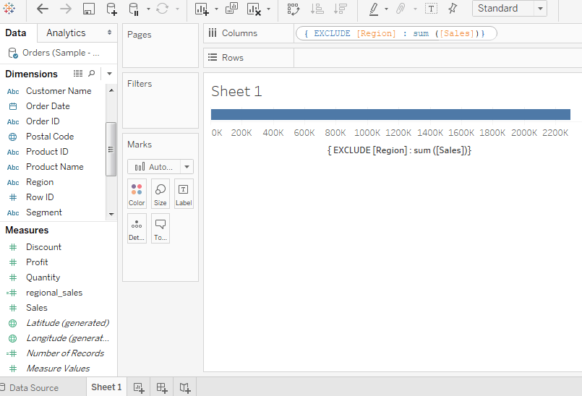Click the Highlight pen icon
Viewport: 582px width, 396px height.
pos(374,9)
